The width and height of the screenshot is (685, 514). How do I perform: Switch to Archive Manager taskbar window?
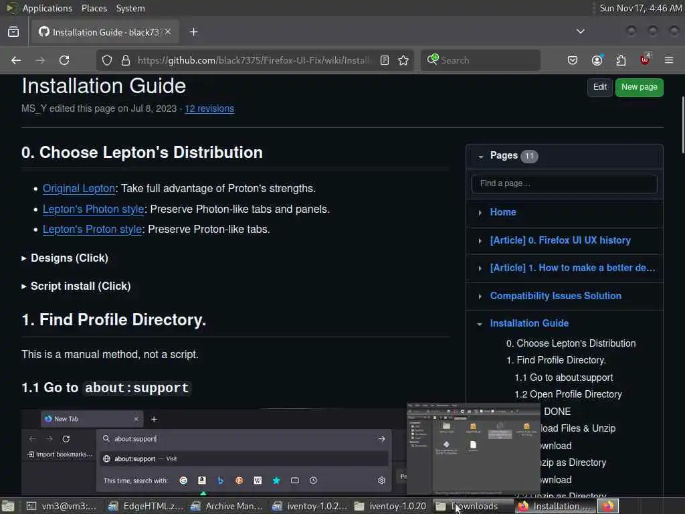pyautogui.click(x=228, y=506)
